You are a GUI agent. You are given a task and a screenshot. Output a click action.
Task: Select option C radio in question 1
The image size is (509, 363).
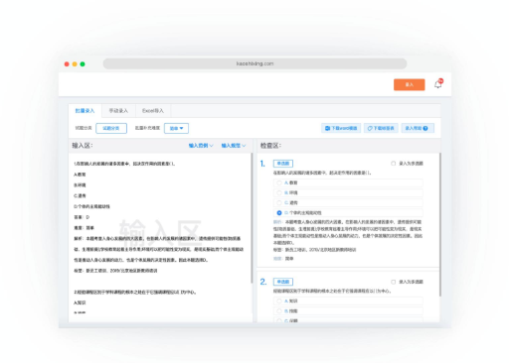[x=279, y=202]
